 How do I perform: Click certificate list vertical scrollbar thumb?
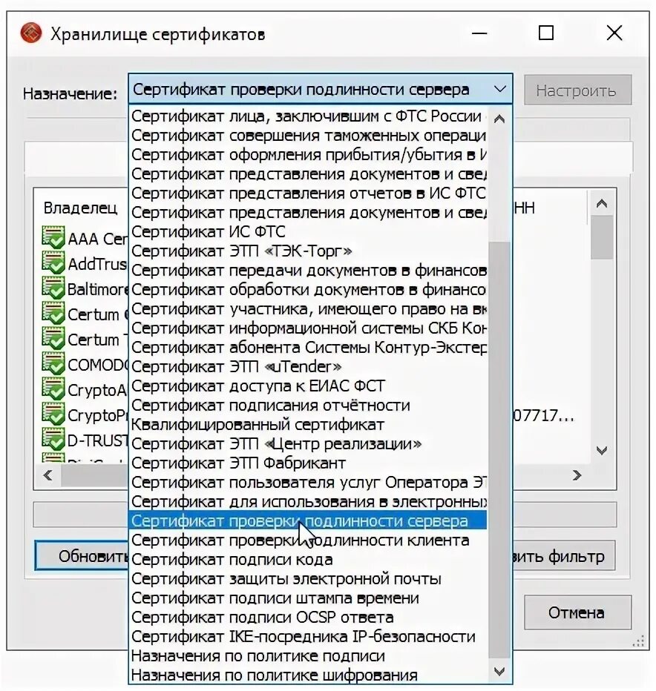(602, 237)
